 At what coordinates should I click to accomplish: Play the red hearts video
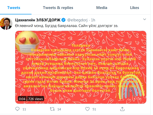coord(81,67)
